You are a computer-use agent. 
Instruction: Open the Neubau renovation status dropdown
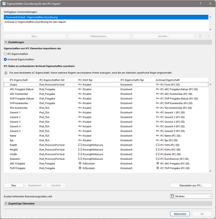coord(191,197)
